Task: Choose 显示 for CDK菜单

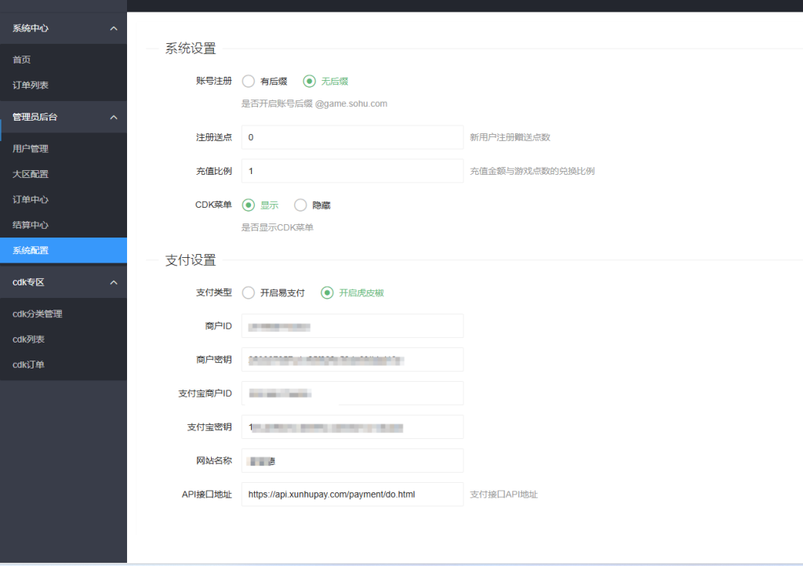Action: tap(249, 205)
